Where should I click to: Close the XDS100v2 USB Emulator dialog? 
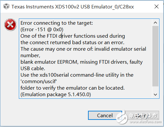tap(157, 6)
